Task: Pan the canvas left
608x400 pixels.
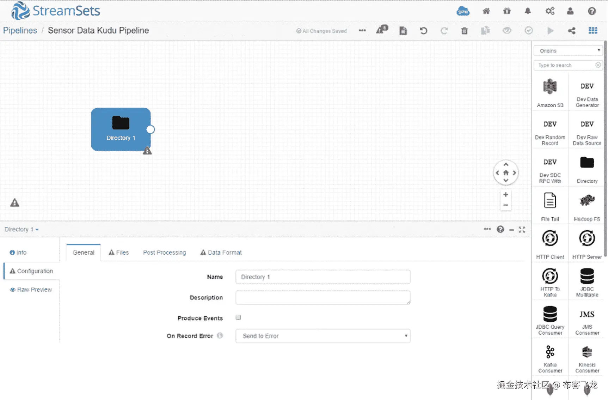Action: pos(497,173)
